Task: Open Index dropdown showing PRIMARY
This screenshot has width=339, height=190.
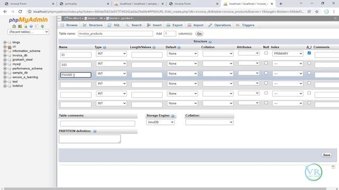Action: pos(288,54)
